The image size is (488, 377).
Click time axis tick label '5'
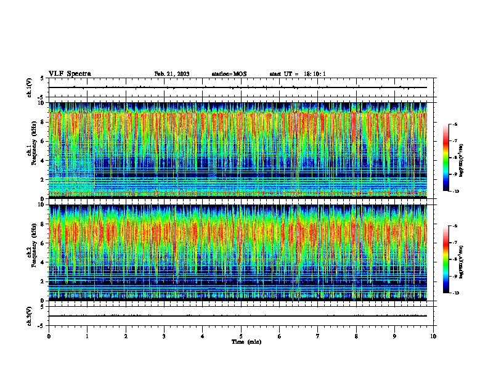241,336
